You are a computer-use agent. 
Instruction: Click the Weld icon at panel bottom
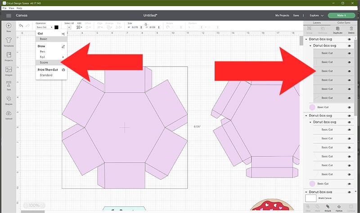point(317,207)
